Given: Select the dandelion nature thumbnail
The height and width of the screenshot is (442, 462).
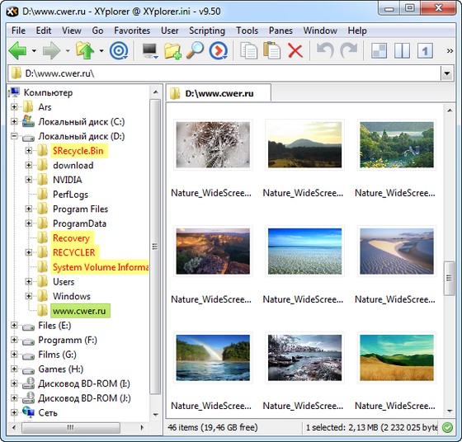Looking at the screenshot, I should [213, 144].
